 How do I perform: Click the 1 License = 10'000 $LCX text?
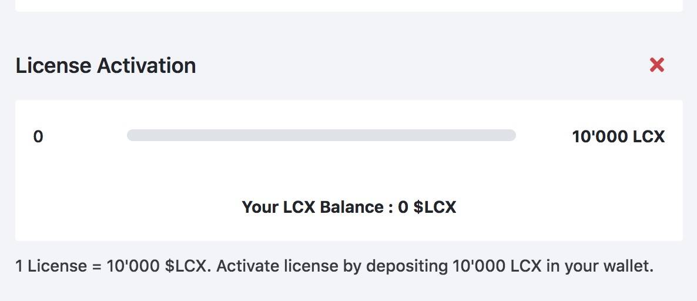click(x=111, y=266)
